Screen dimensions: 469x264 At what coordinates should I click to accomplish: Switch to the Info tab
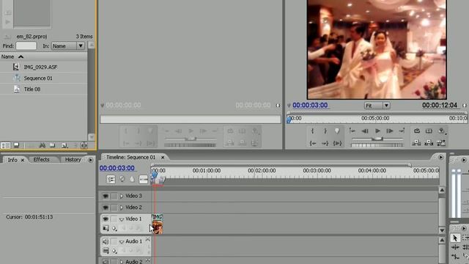click(12, 160)
